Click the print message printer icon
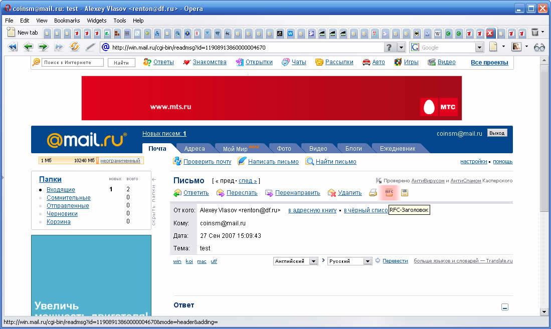 pyautogui.click(x=373, y=193)
